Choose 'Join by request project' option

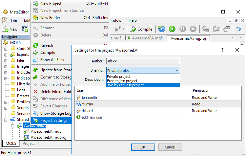143,85
